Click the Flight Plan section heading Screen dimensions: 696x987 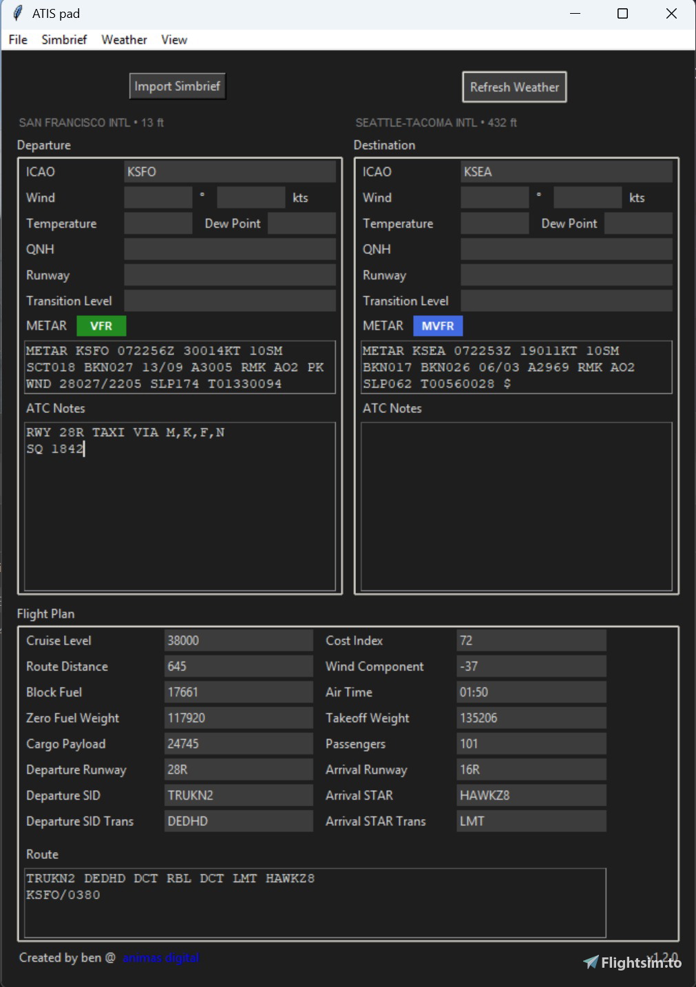click(45, 613)
